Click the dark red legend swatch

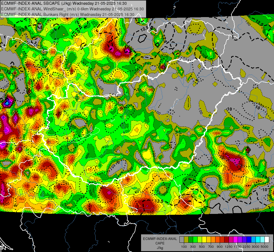226,240
